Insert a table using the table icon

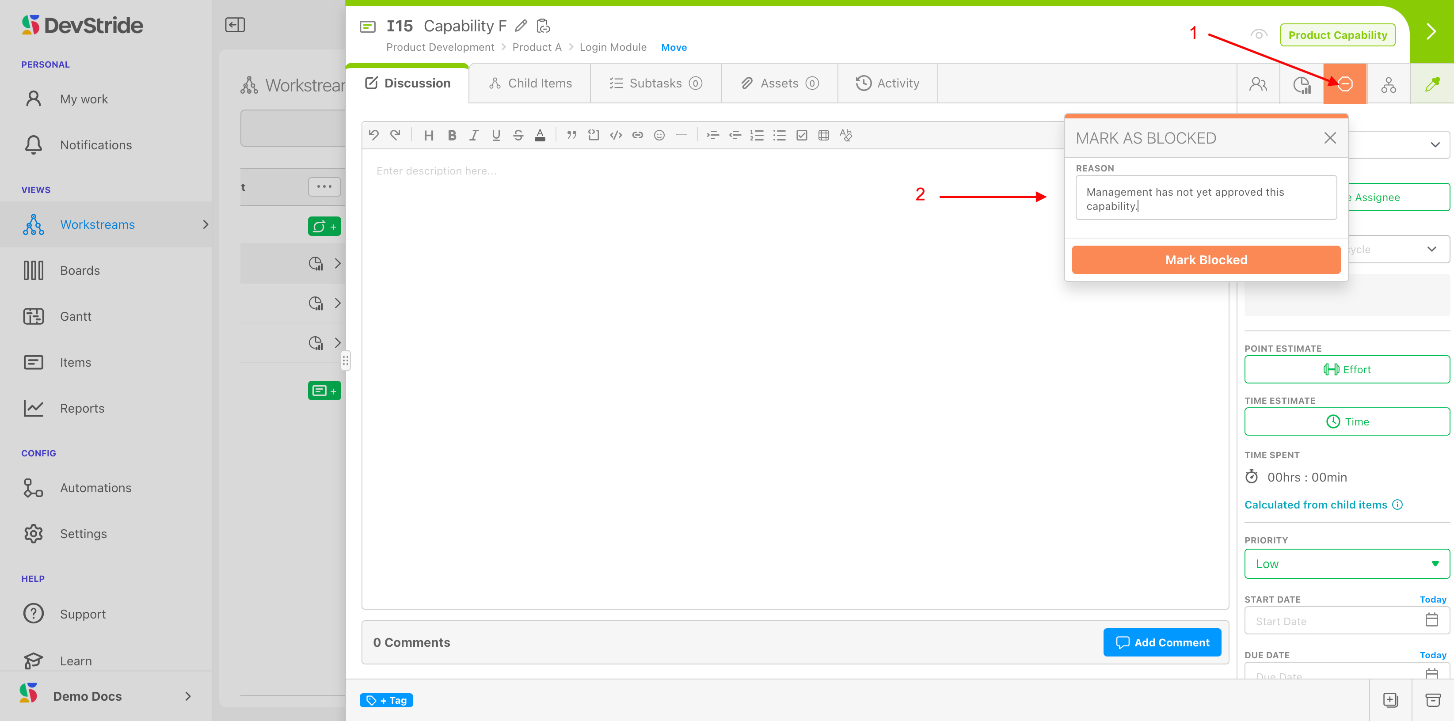[x=823, y=135]
